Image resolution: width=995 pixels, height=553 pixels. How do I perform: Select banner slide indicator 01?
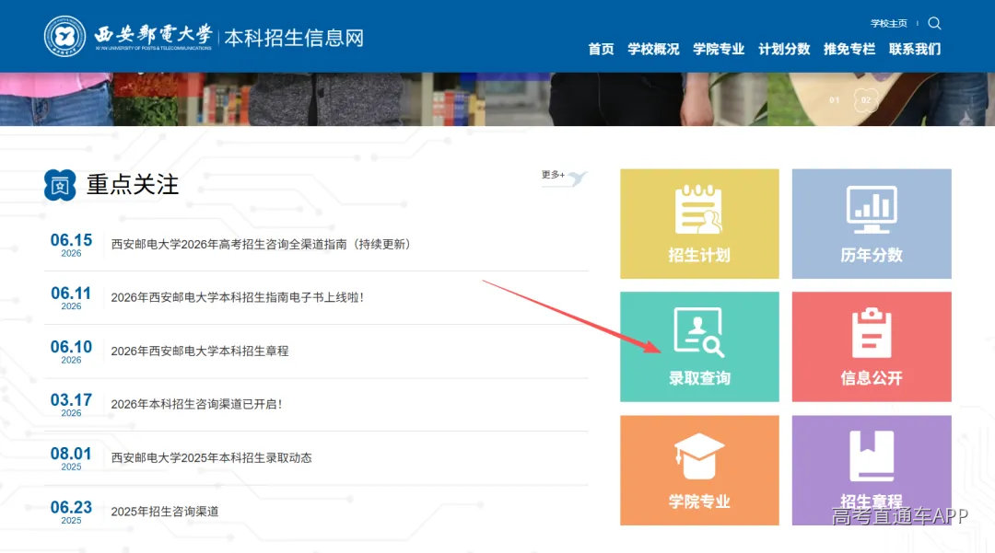pos(834,100)
